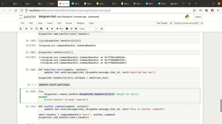Open the File menu
The height and width of the screenshot is (124, 222).
(23, 23)
